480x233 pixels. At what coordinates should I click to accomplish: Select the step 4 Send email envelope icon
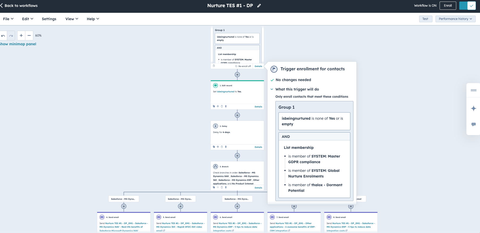pyautogui.click(x=102, y=217)
